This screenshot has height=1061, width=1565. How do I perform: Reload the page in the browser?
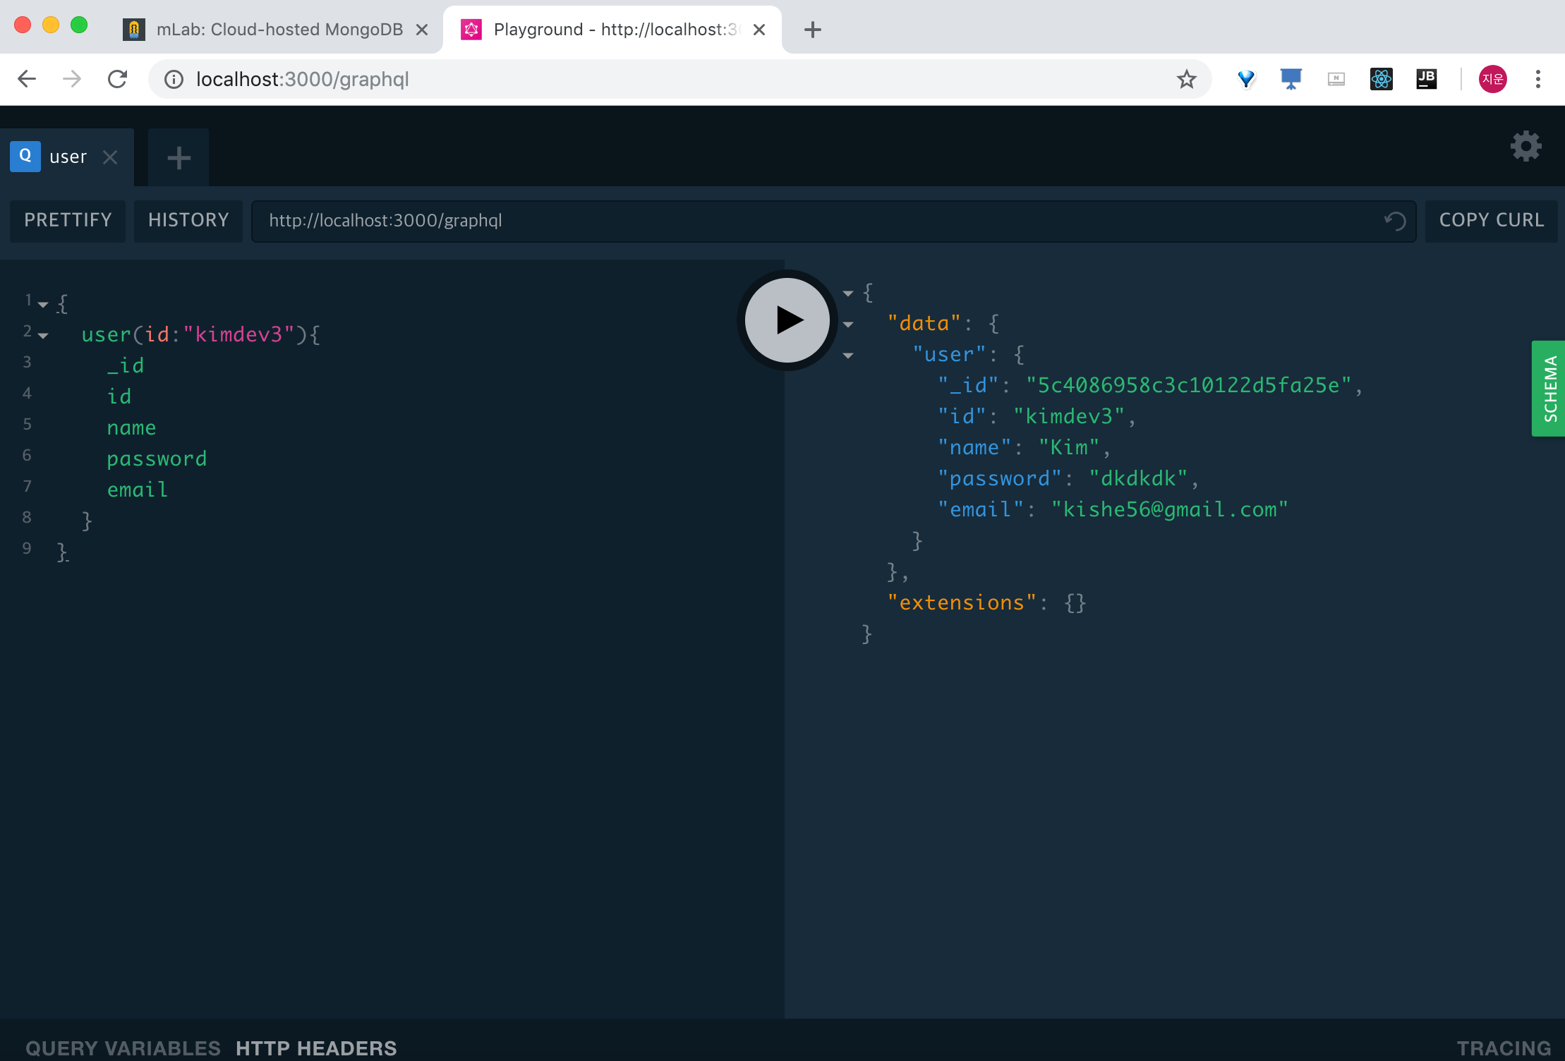pyautogui.click(x=118, y=79)
